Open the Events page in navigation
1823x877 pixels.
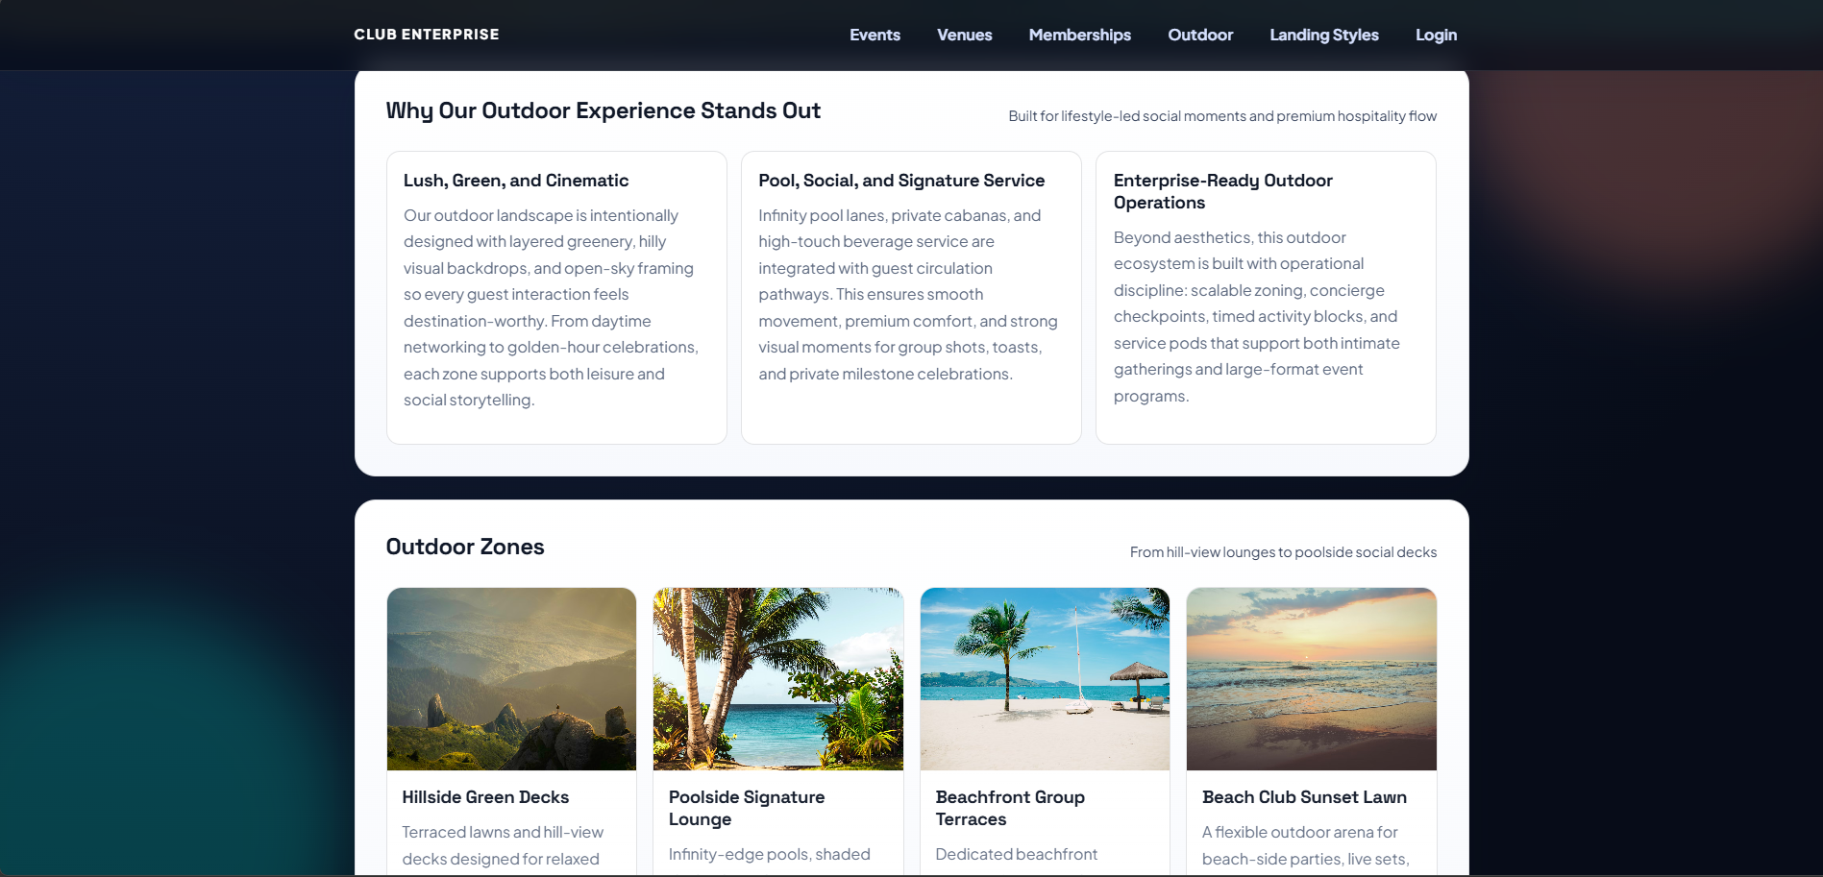point(875,35)
